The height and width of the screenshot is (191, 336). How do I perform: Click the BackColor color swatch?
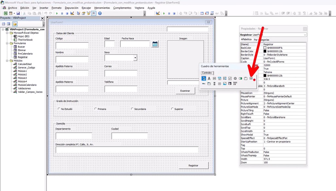tap(265, 48)
